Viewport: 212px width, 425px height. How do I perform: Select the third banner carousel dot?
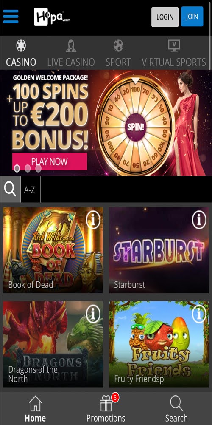(x=39, y=169)
